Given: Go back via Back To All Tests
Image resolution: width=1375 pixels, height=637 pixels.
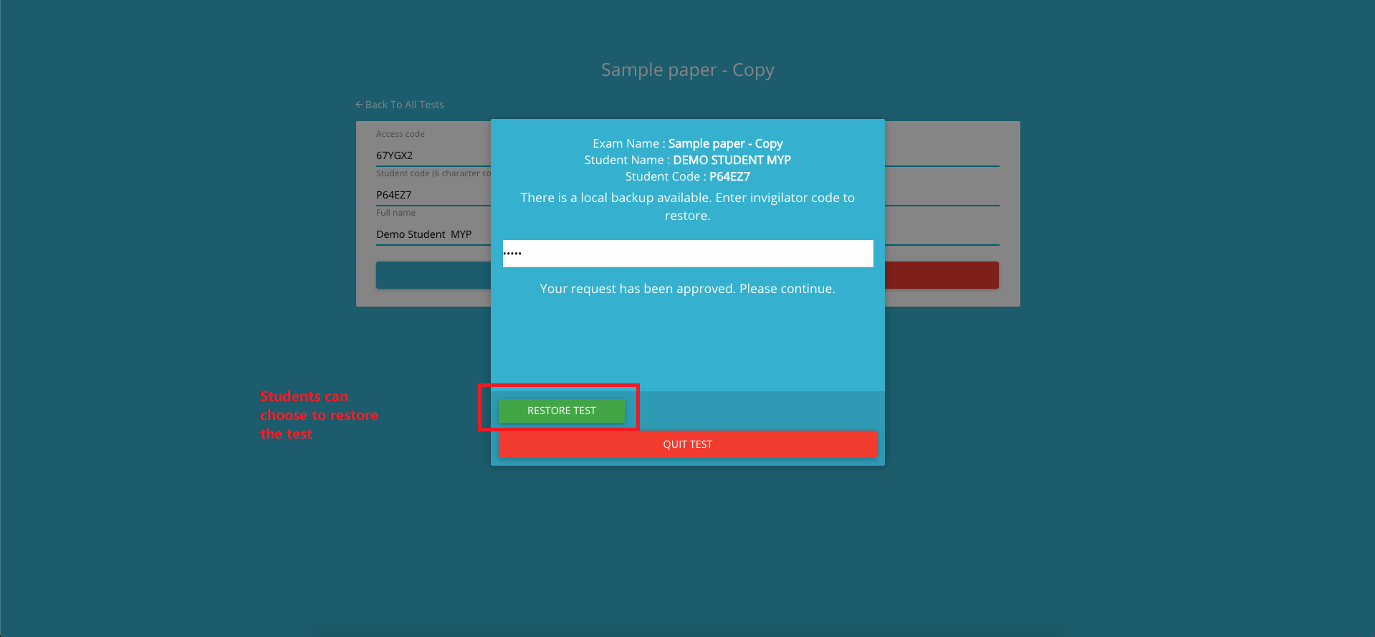Looking at the screenshot, I should pos(404,105).
